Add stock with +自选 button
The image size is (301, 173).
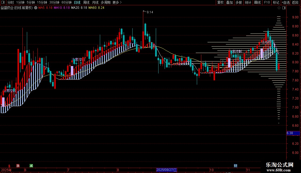tap(286, 2)
